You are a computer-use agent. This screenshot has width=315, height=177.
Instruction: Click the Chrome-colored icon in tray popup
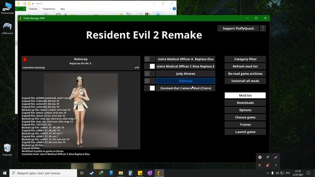[x=260, y=165]
